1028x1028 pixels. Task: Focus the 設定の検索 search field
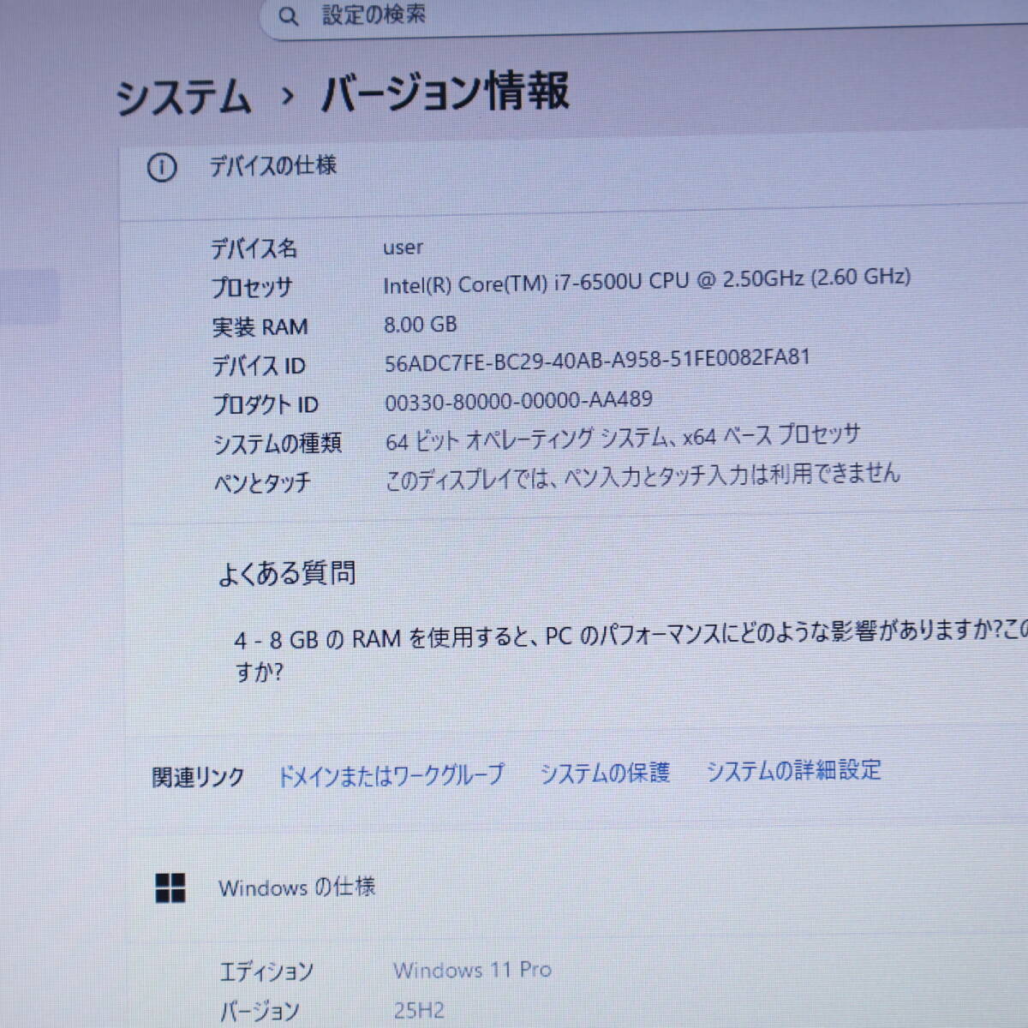642,15
